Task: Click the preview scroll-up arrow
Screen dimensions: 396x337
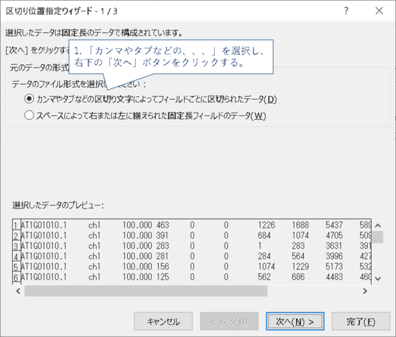Action: tap(378, 225)
